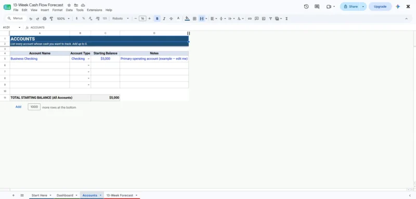Insert comment from the toolbar
The height and width of the screenshot is (199, 416).
click(256, 19)
